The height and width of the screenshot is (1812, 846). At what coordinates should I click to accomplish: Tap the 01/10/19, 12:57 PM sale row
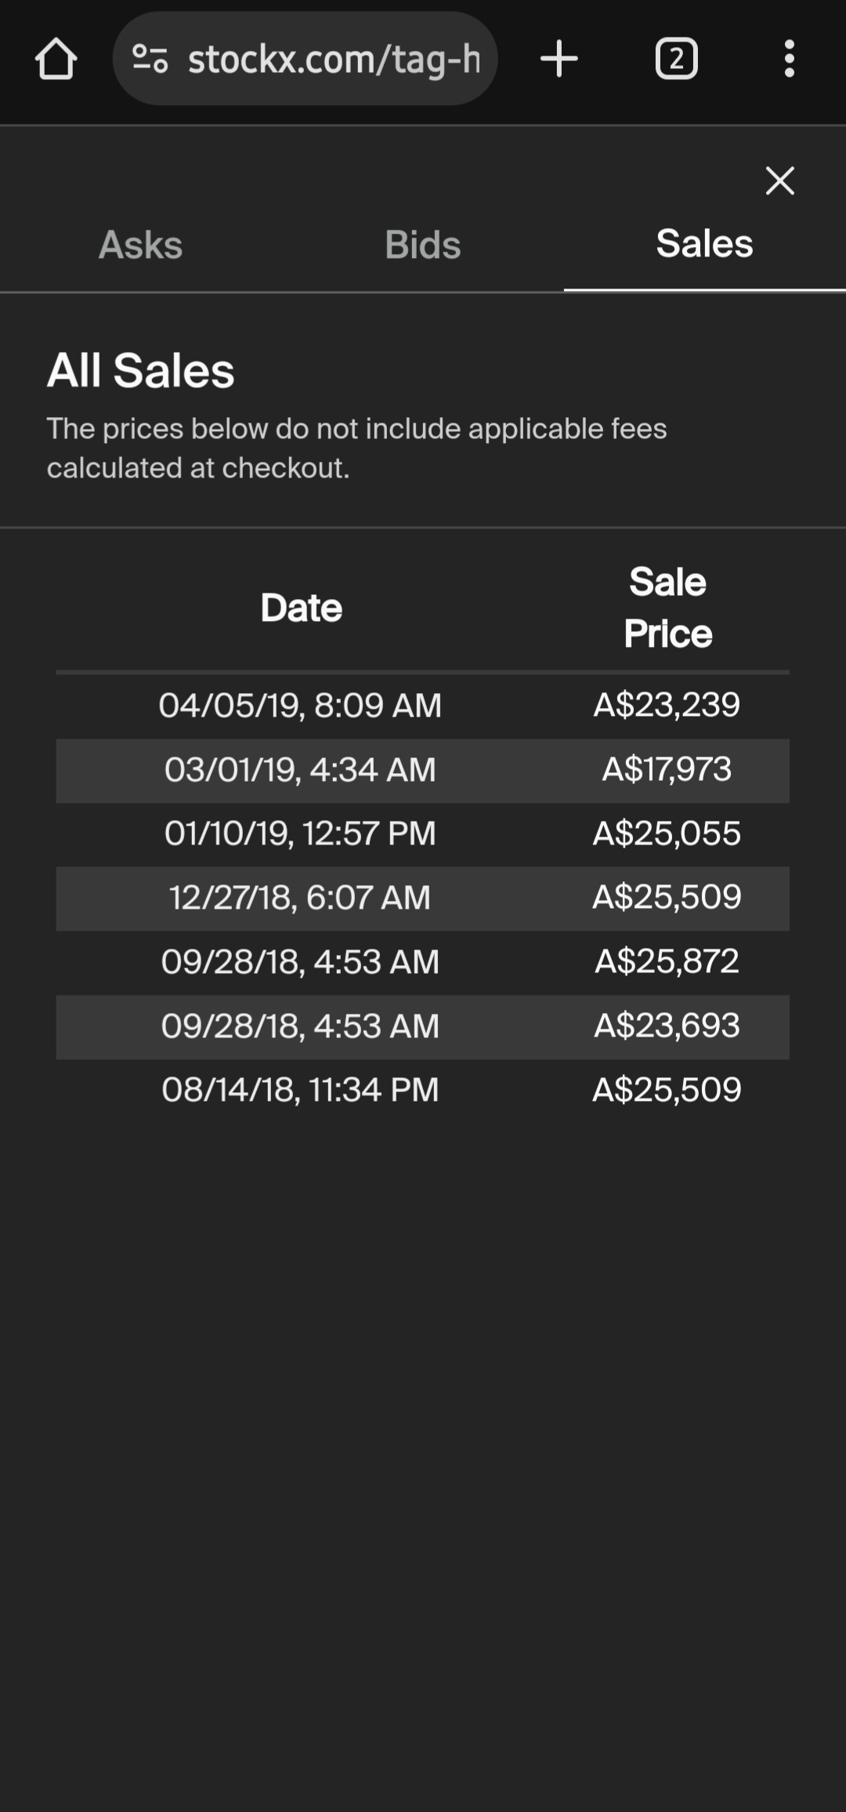click(300, 833)
